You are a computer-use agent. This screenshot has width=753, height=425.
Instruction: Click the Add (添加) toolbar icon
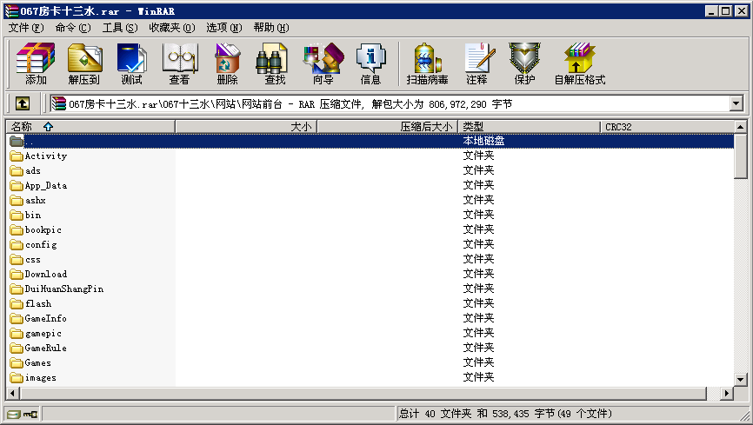(x=36, y=63)
